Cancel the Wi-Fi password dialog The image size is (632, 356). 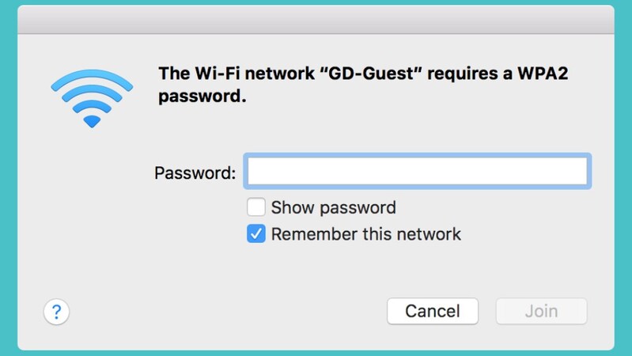[433, 311]
